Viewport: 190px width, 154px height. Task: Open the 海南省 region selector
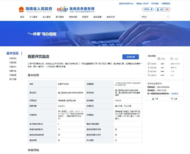click(x=148, y=9)
